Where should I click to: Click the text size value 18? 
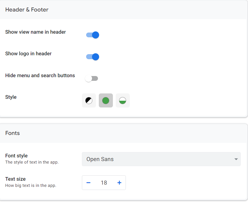104,183
